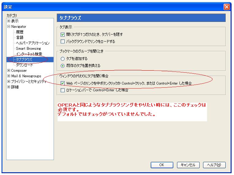Select the 詳細 category label
234x175 pixels.
15,87
